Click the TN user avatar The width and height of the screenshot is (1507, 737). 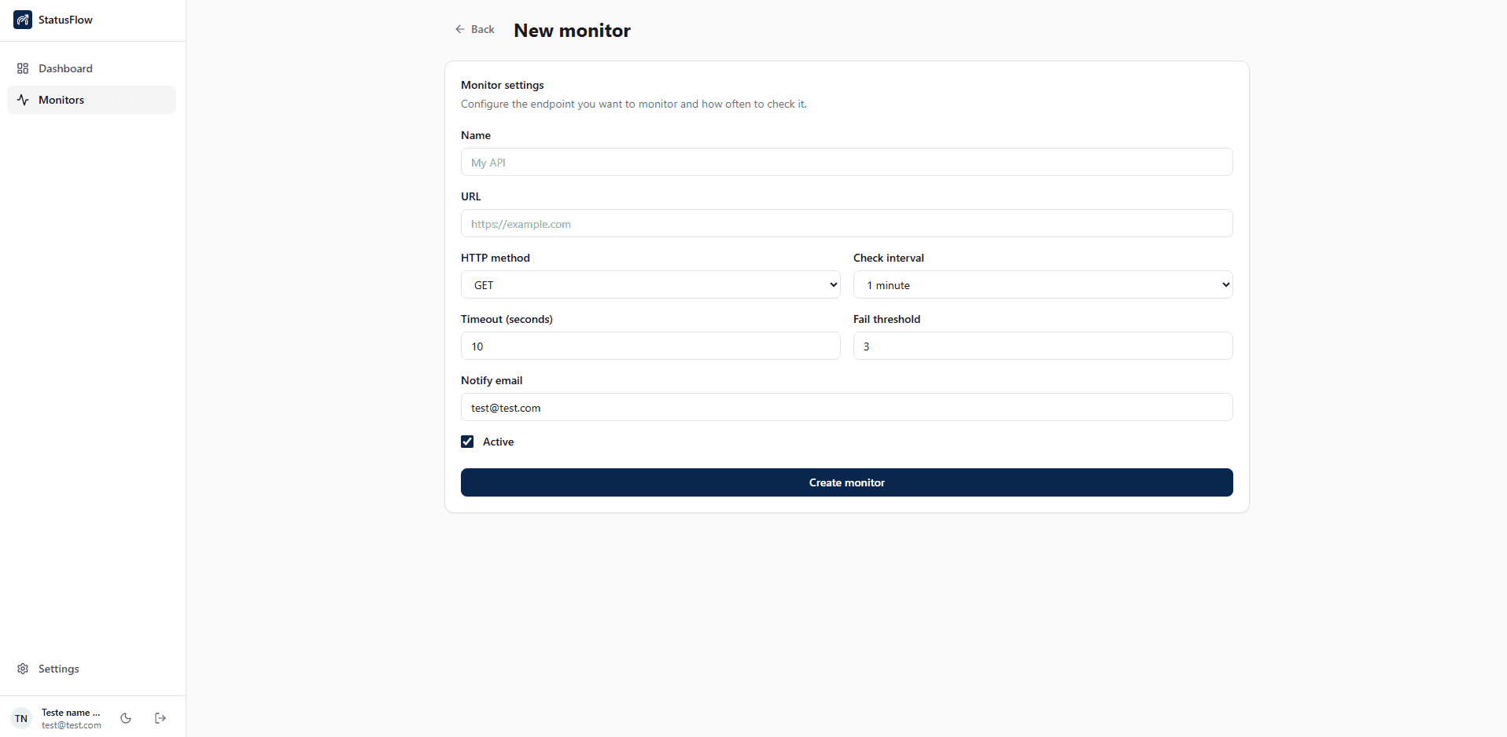pos(20,717)
